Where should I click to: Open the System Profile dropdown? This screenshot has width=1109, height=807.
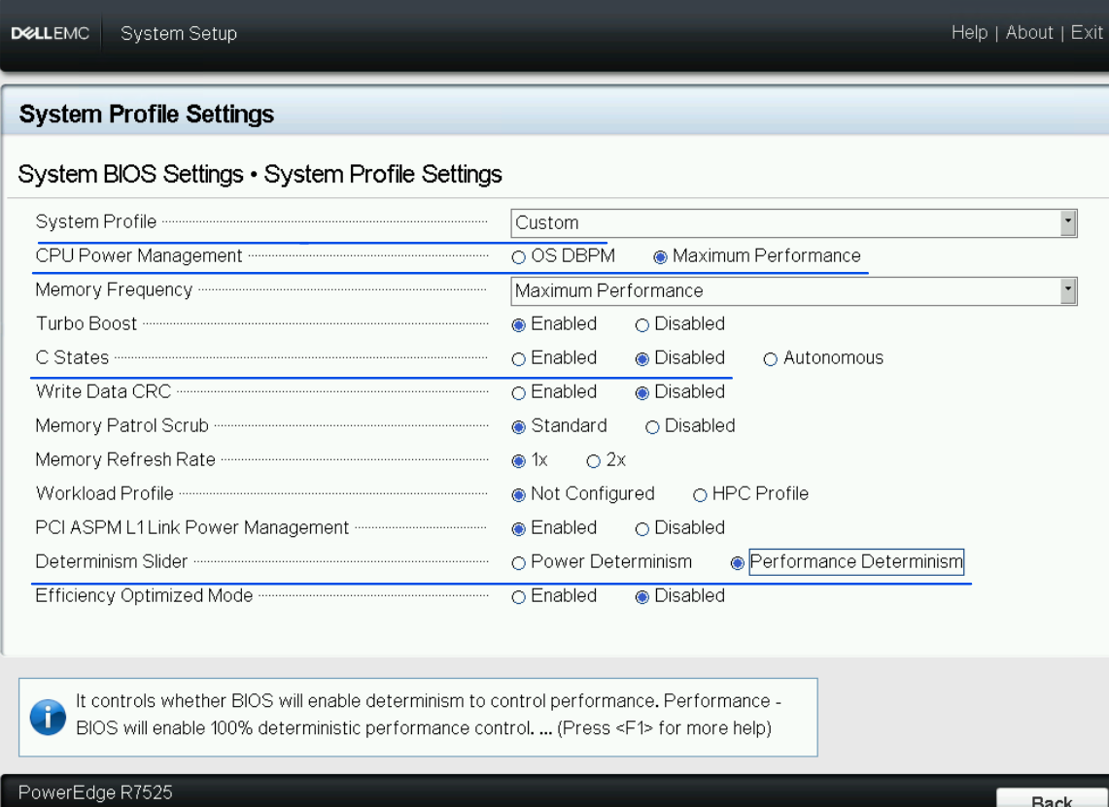[1069, 222]
